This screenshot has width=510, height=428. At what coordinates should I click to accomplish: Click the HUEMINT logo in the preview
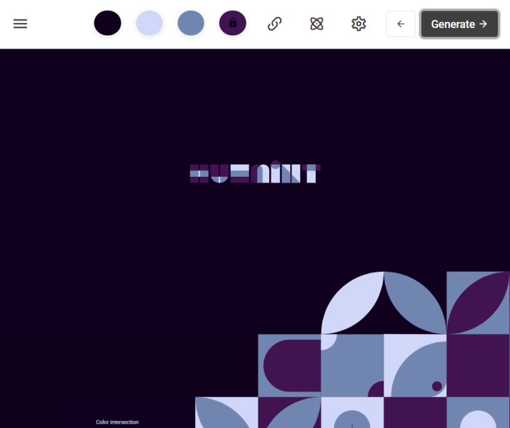(255, 173)
